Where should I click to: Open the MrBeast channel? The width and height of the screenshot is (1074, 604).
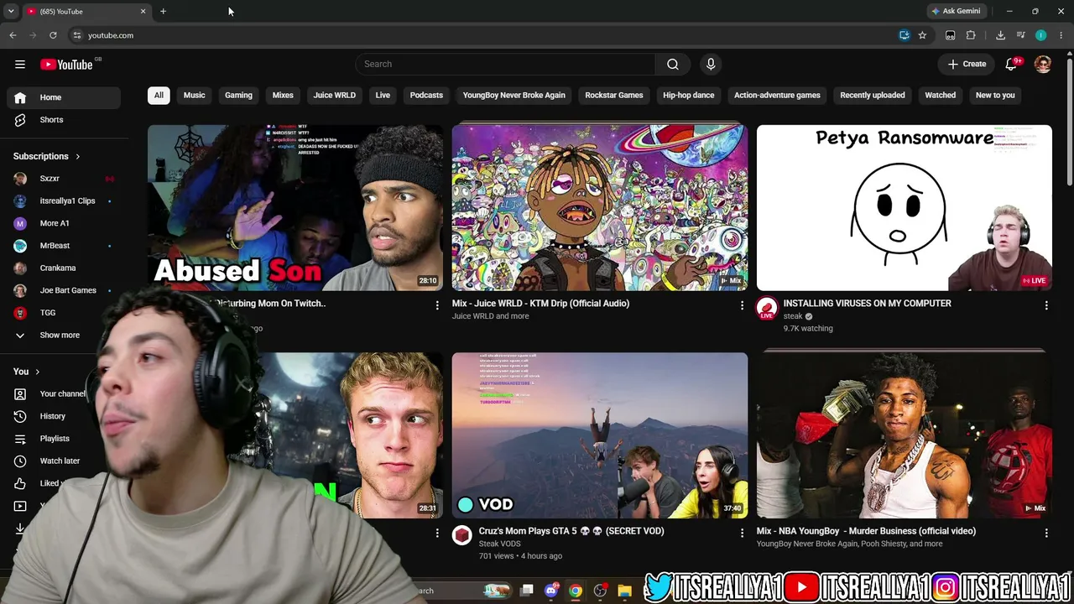click(64, 246)
